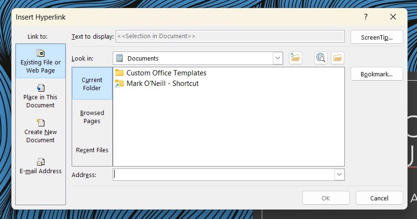Expand the Look in dropdown arrow

pyautogui.click(x=278, y=58)
